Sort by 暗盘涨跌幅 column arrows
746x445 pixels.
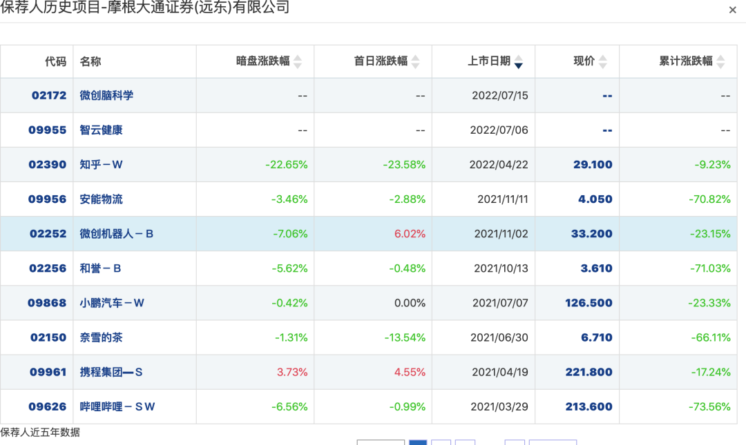[298, 62]
